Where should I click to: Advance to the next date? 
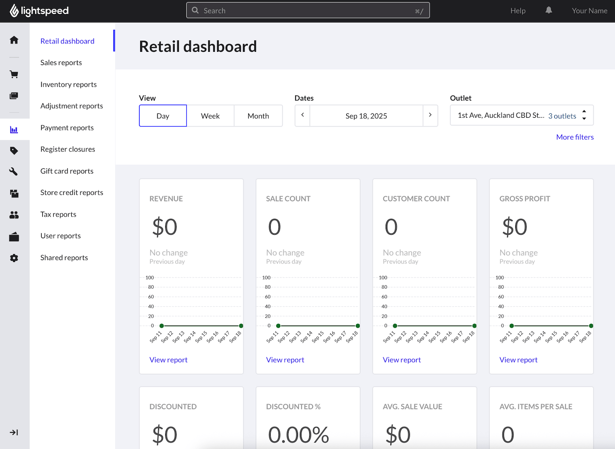(430, 116)
